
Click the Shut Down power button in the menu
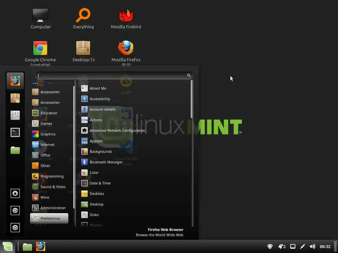click(15, 228)
